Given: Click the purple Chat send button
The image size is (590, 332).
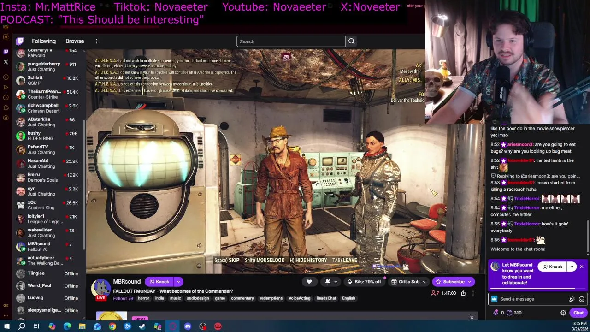Looking at the screenshot, I should (578, 313).
